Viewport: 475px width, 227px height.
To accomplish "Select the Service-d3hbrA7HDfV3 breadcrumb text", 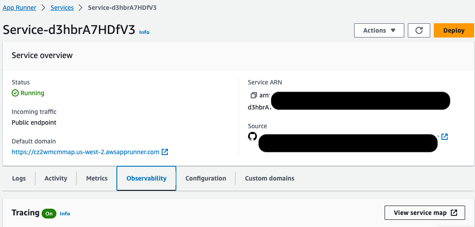I will [x=122, y=8].
